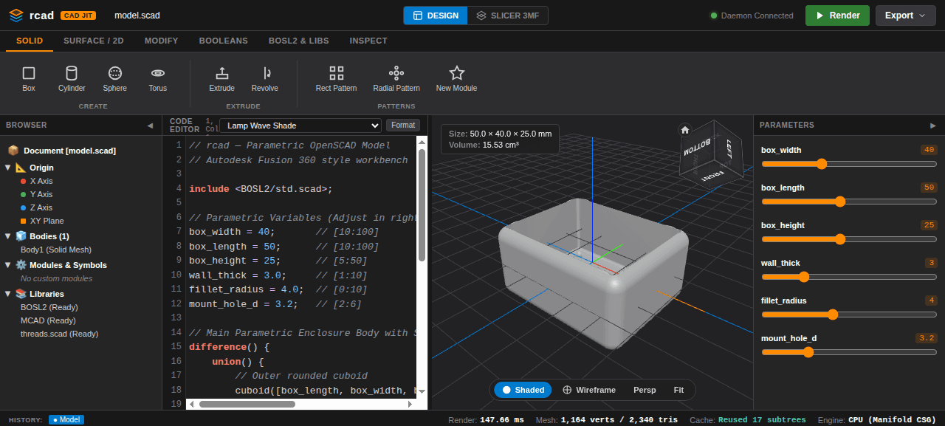Adjust the box_width slider

(x=849, y=164)
